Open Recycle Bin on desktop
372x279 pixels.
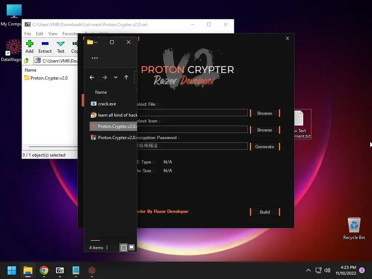click(354, 229)
